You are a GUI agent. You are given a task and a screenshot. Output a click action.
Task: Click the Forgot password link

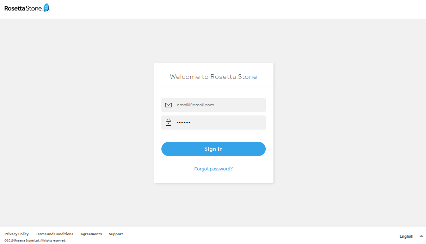(213, 169)
